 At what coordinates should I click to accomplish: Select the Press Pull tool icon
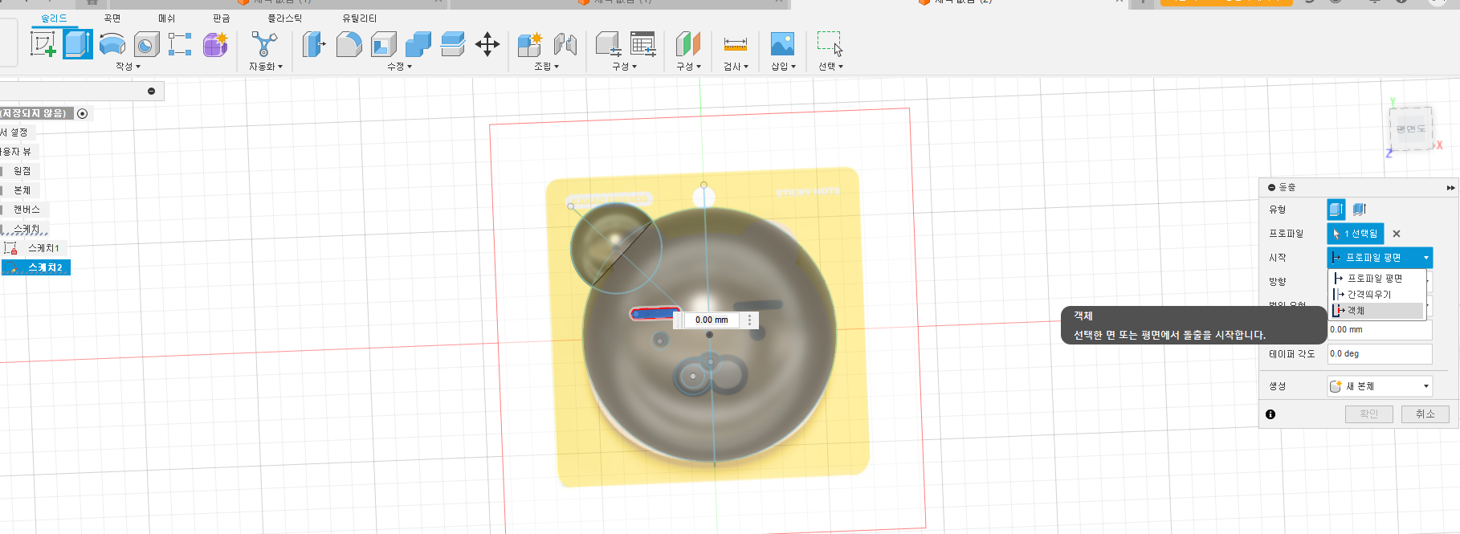[x=314, y=44]
